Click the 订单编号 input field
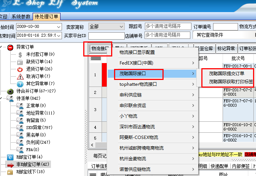This screenshot has height=176, width=256. [x=225, y=27]
